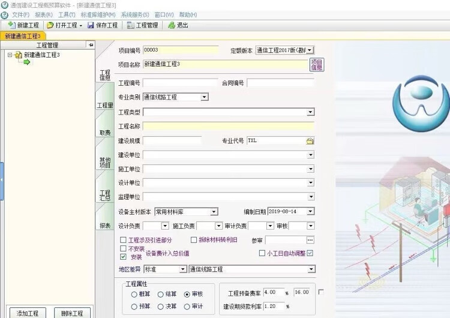Click the folder icon in 专业代号 field
The width and height of the screenshot is (450, 318).
(x=310, y=141)
